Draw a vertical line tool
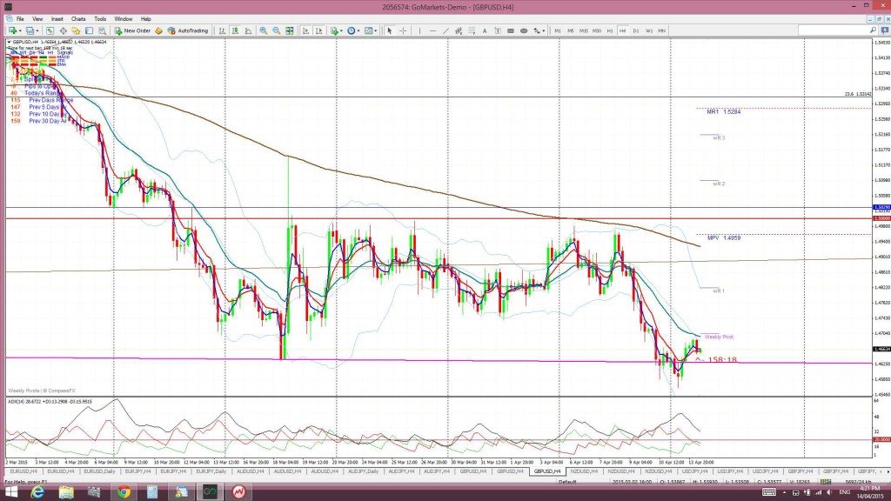 (x=419, y=30)
